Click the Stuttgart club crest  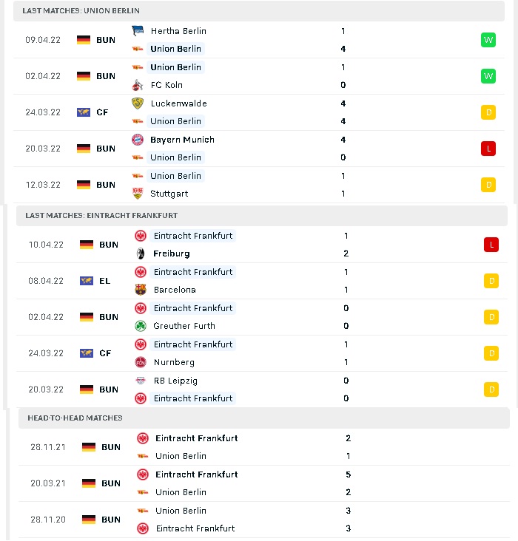(x=138, y=194)
